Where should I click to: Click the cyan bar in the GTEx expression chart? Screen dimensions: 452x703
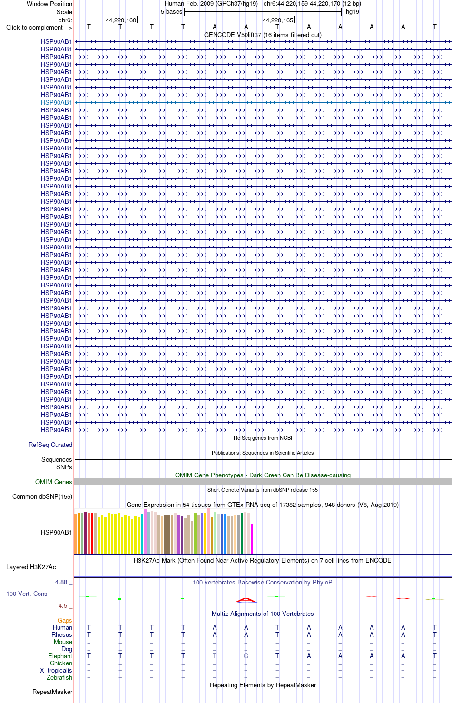click(142, 534)
